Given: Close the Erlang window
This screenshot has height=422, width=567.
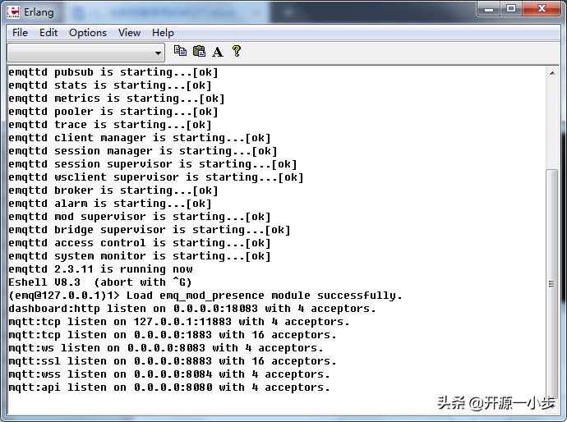Looking at the screenshot, I should (542, 9).
